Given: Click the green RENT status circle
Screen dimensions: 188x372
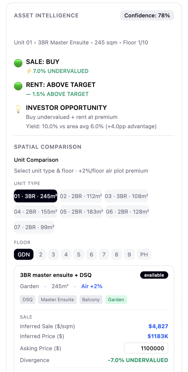Looking at the screenshot, I should 18,86.
